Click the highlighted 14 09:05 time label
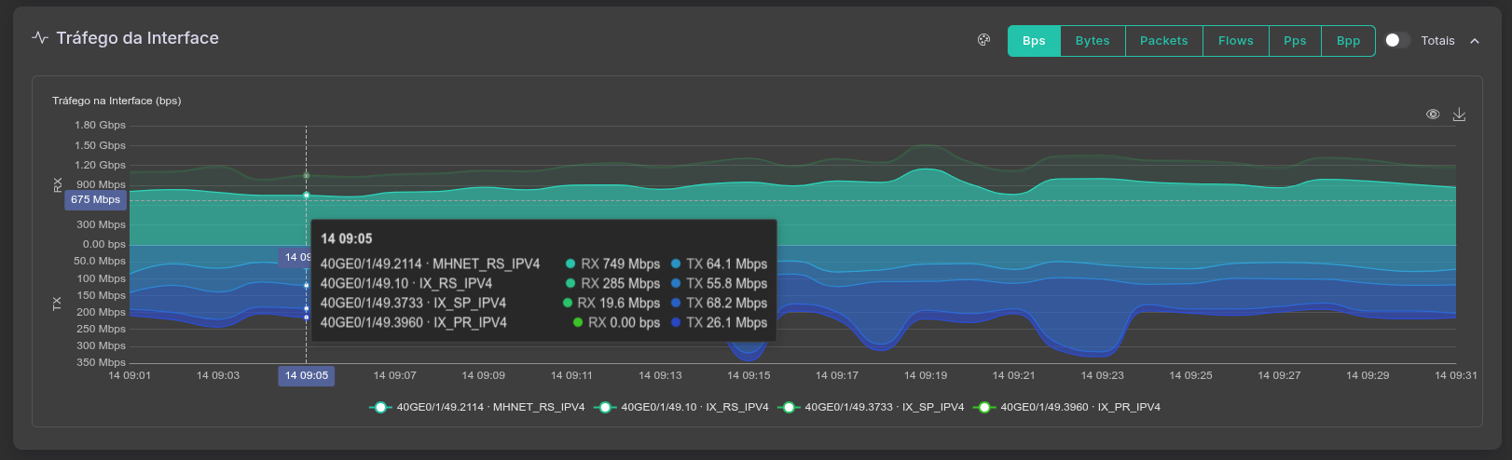The width and height of the screenshot is (1512, 460). tap(307, 376)
